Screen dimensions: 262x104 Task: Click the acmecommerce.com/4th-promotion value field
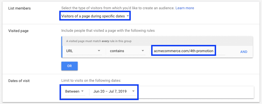(183, 51)
